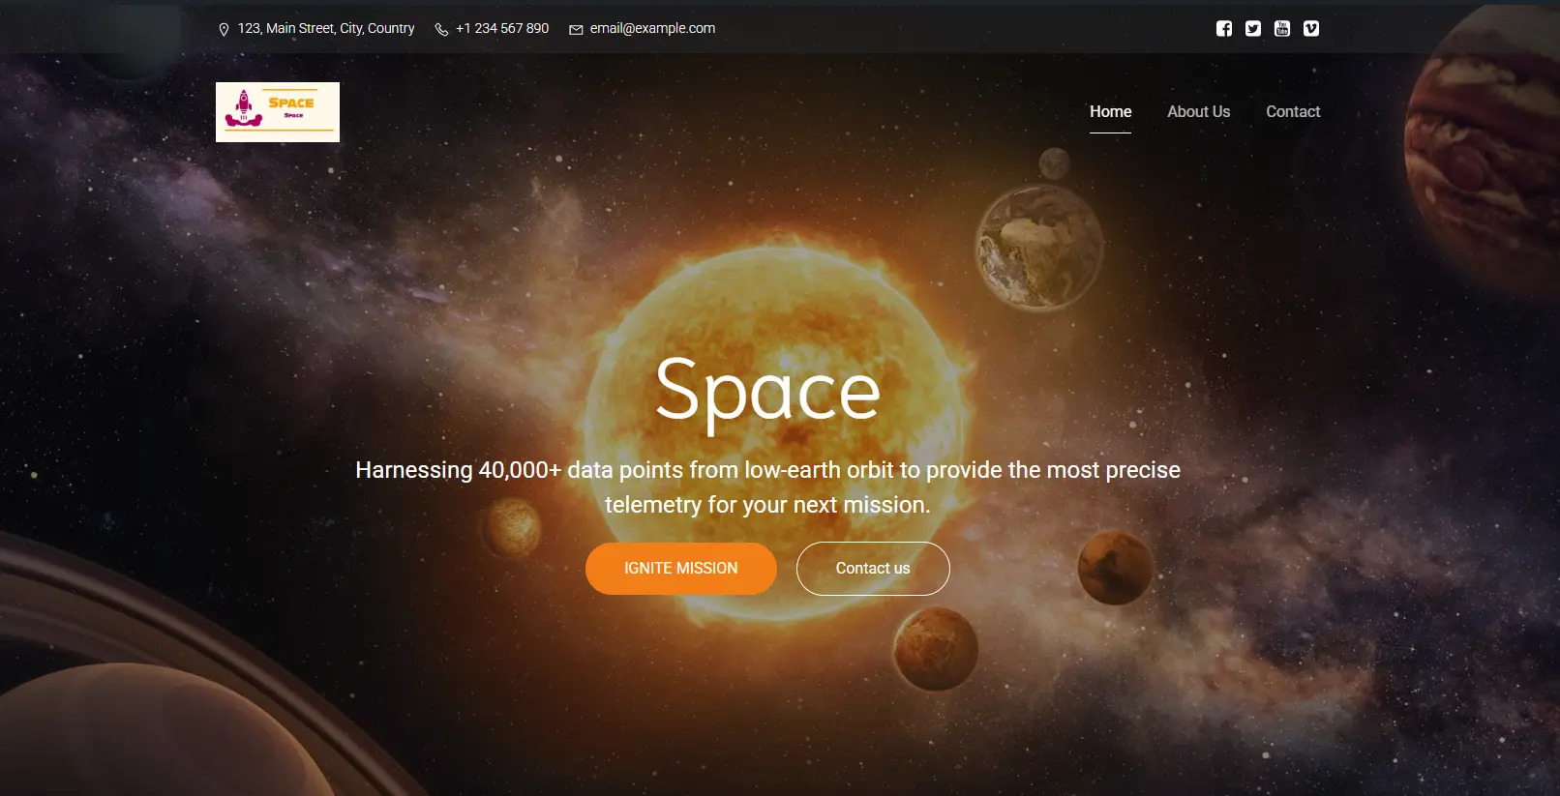1560x796 pixels.
Task: Click the 123, Main Street address text
Action: click(326, 28)
